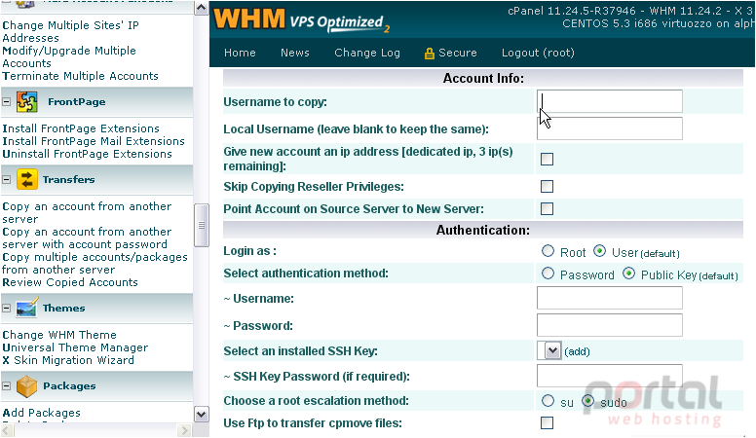The height and width of the screenshot is (438, 756).
Task: Click sidebar horizontal scrollbar right arrow
Action: point(184,430)
